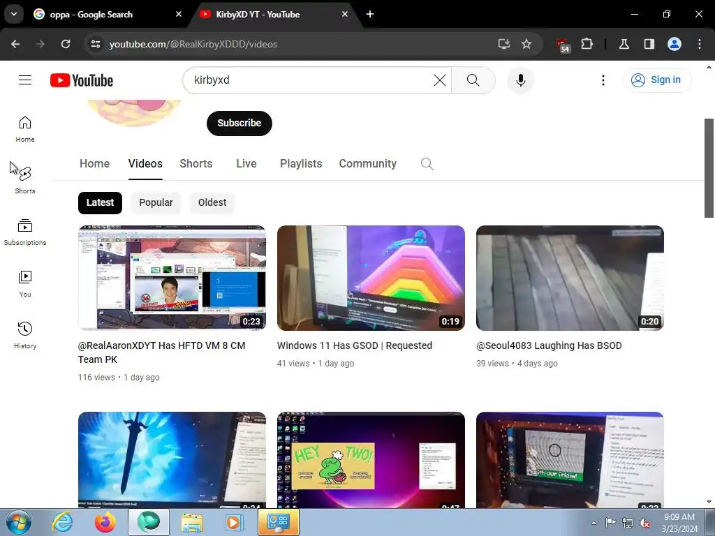The image size is (715, 536).
Task: Bookmark this page with the star
Action: pos(526,44)
